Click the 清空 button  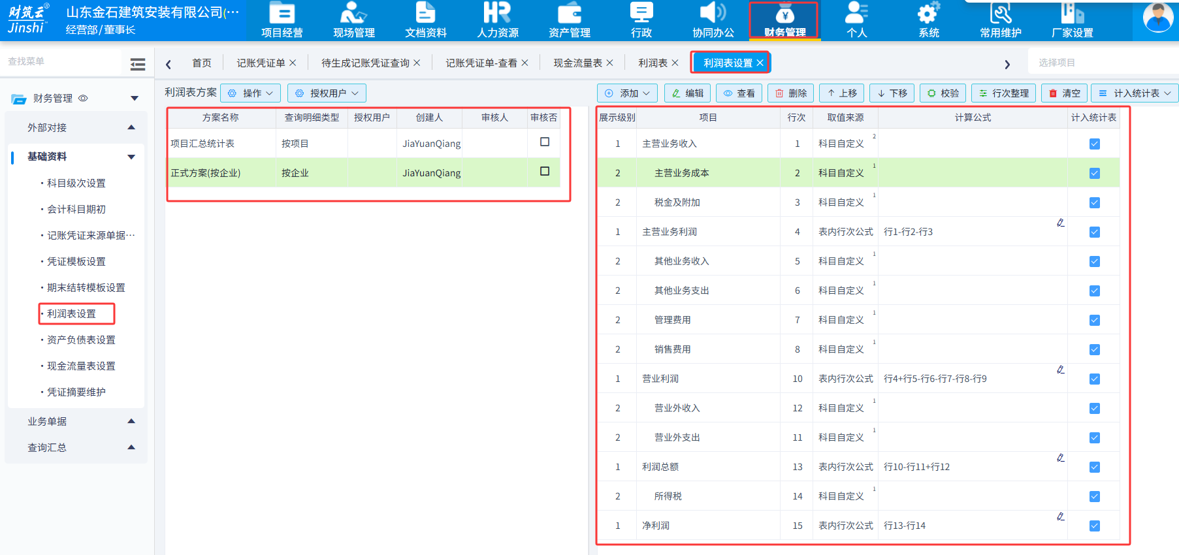[1065, 93]
